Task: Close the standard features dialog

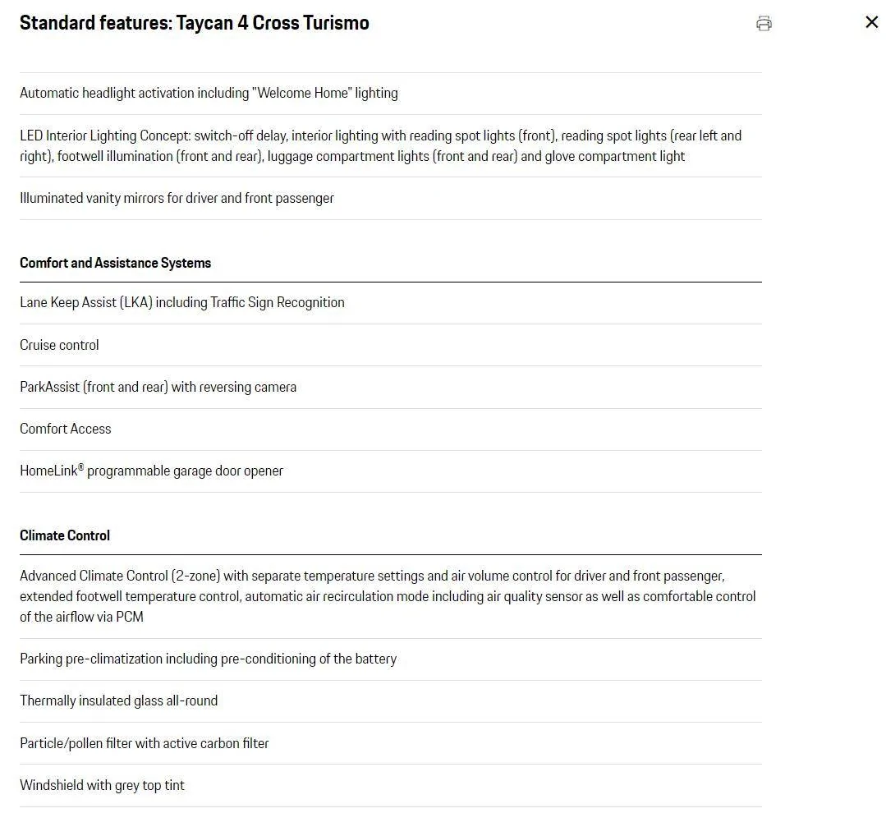Action: pyautogui.click(x=871, y=22)
